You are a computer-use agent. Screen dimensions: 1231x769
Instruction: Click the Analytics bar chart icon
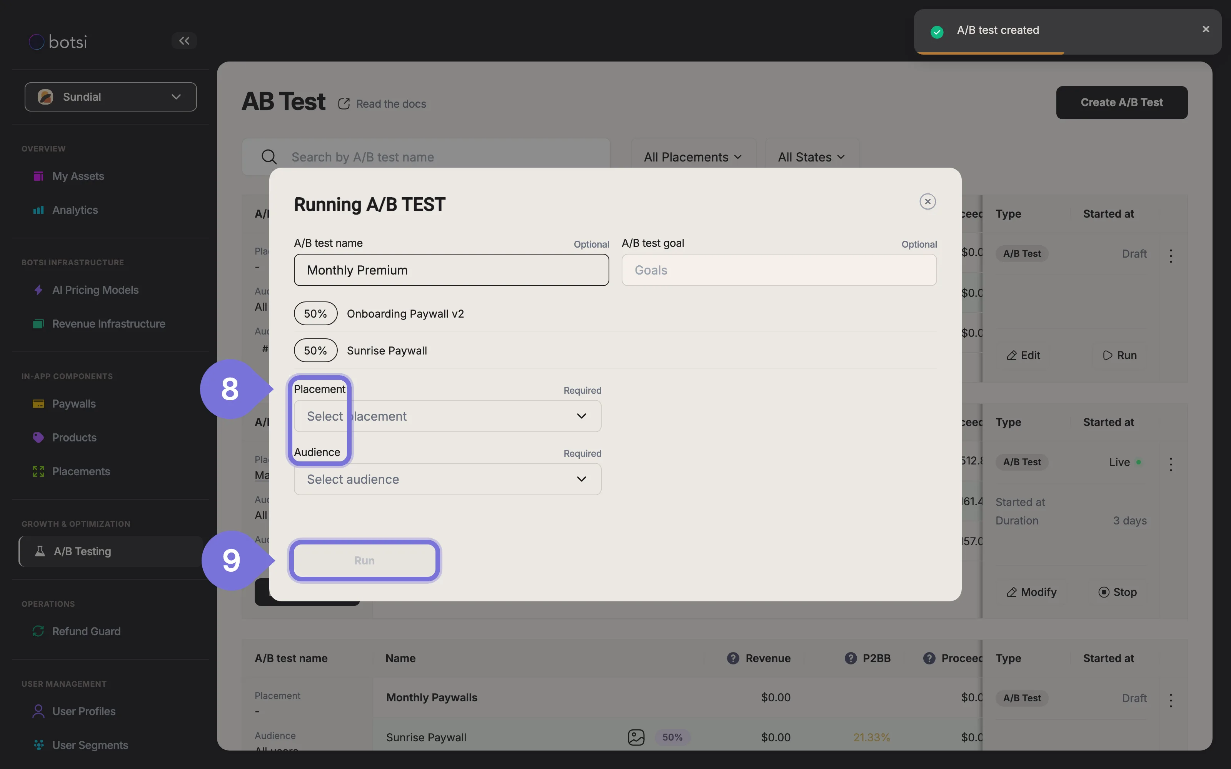coord(38,210)
